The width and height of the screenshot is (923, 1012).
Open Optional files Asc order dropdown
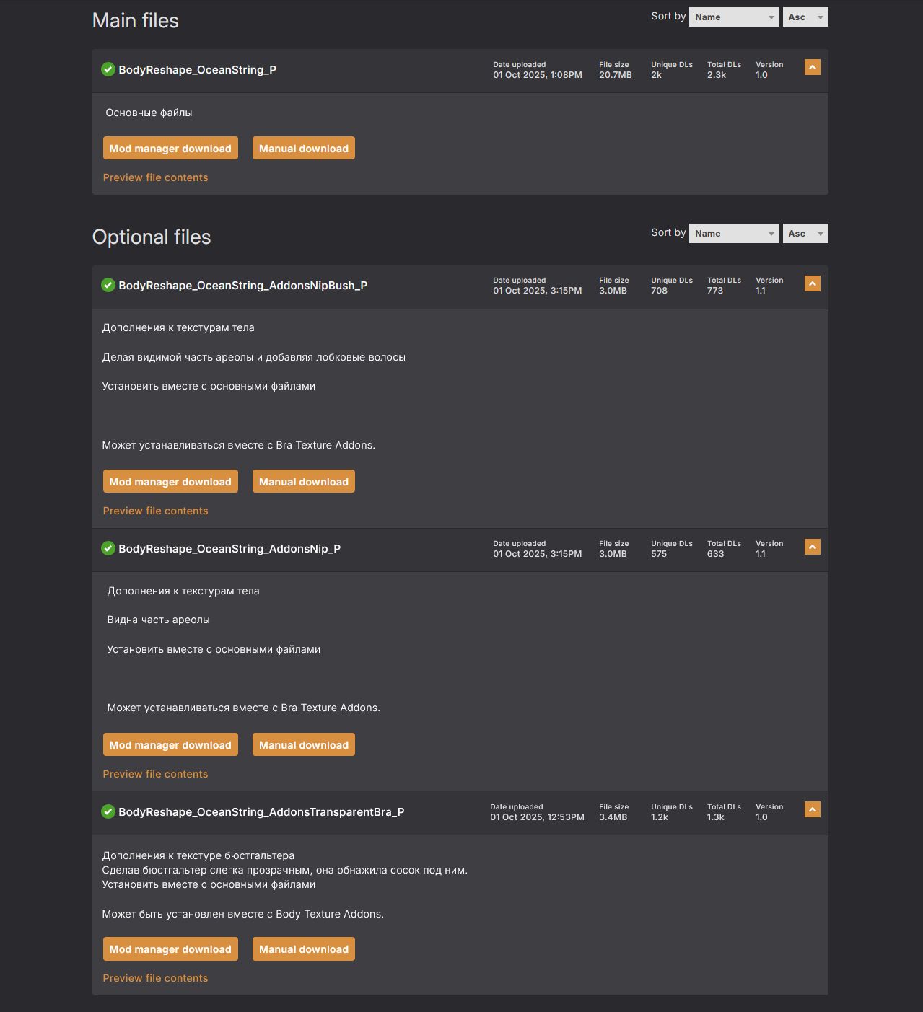click(805, 234)
